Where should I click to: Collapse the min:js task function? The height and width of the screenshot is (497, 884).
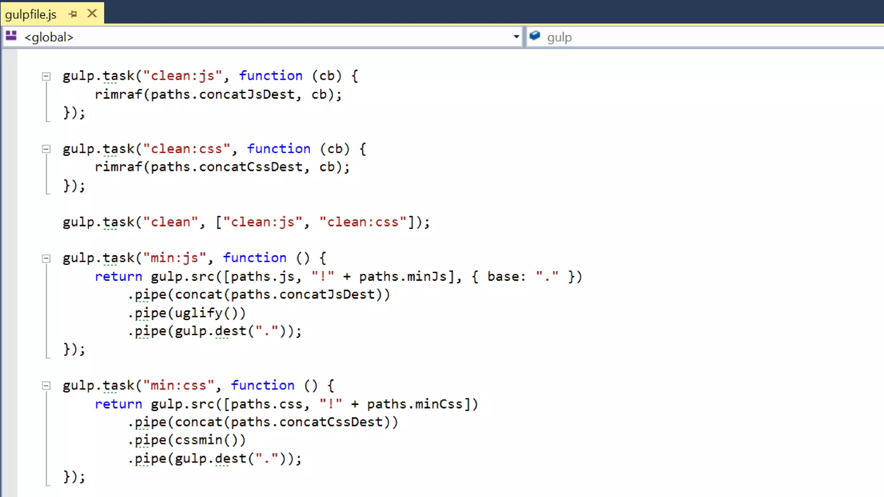coord(46,259)
